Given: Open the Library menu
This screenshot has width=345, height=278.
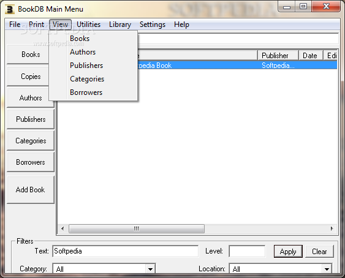Looking at the screenshot, I should click(x=120, y=24).
